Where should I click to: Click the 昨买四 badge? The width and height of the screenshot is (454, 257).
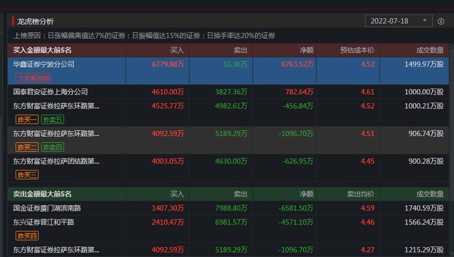27,236
